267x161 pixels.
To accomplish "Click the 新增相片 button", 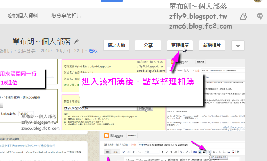I will (212, 45).
